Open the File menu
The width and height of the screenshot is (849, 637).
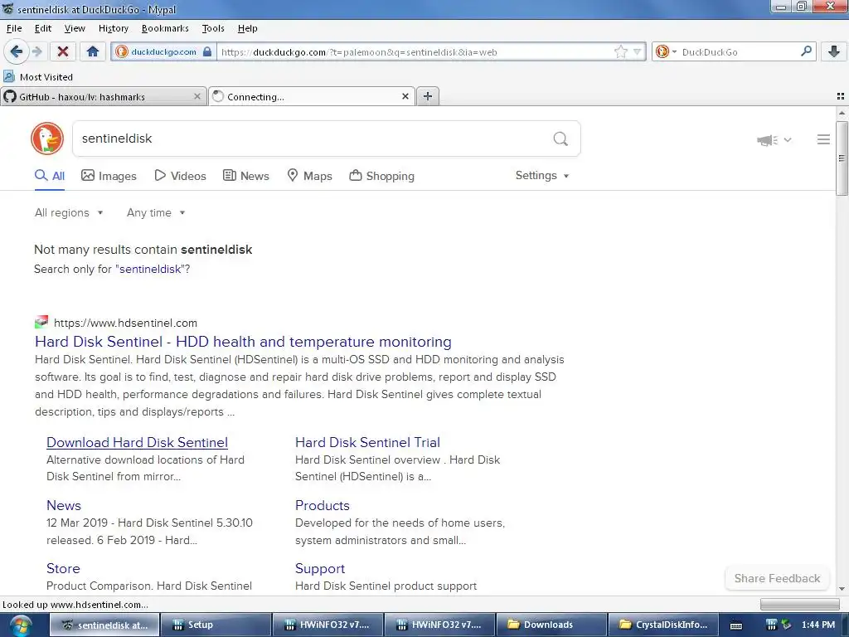[x=14, y=28]
